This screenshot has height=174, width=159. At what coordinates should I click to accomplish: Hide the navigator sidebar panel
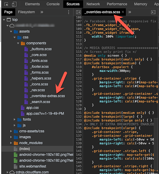(78, 12)
